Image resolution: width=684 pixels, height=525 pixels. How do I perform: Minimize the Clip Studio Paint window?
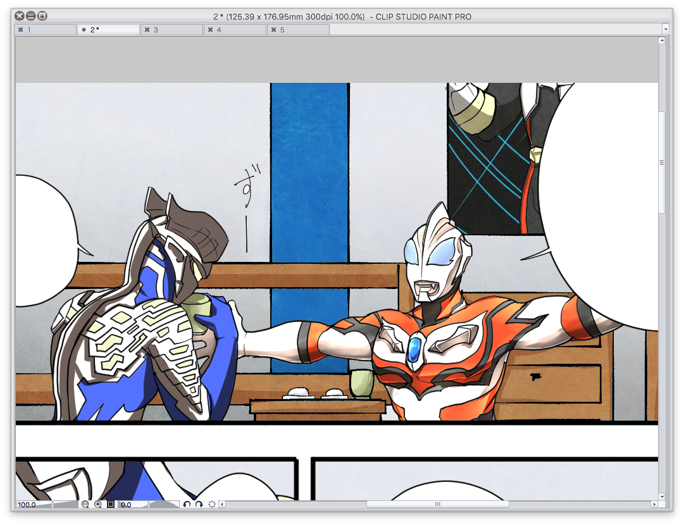click(30, 16)
